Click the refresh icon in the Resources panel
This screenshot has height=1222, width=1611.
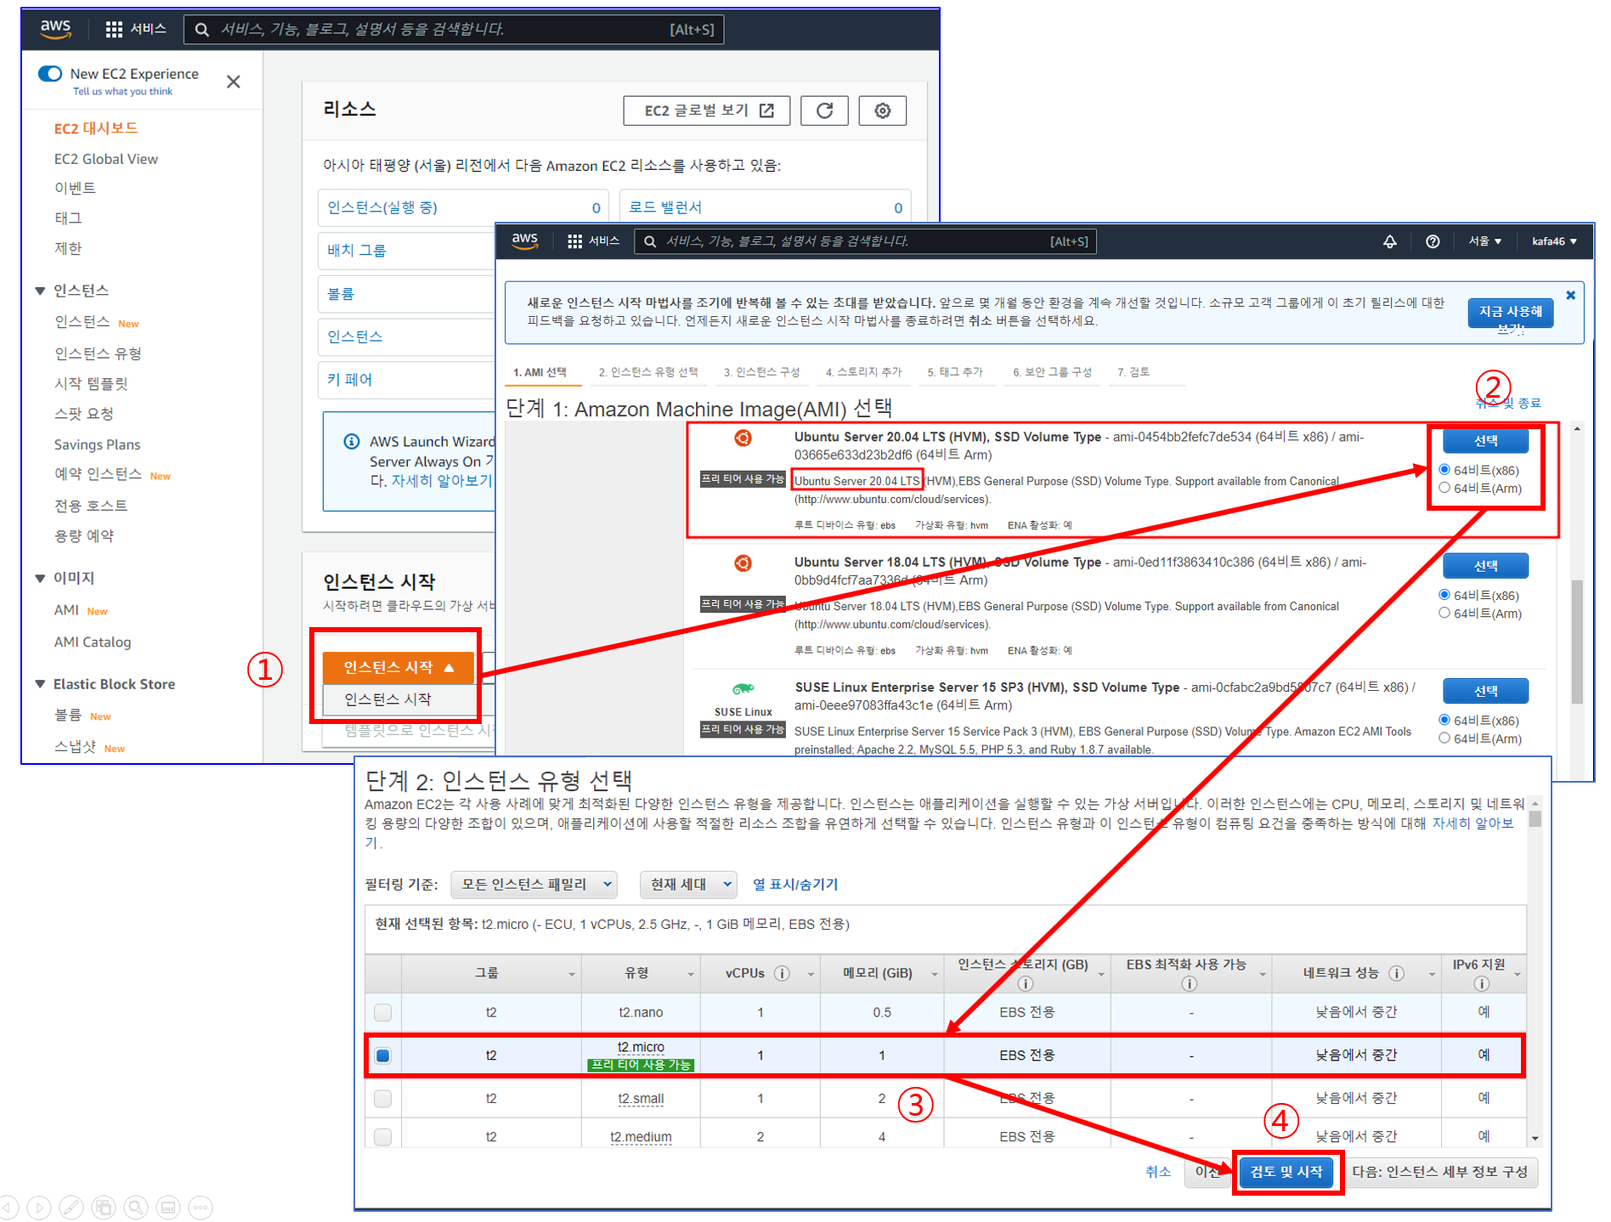(x=824, y=110)
